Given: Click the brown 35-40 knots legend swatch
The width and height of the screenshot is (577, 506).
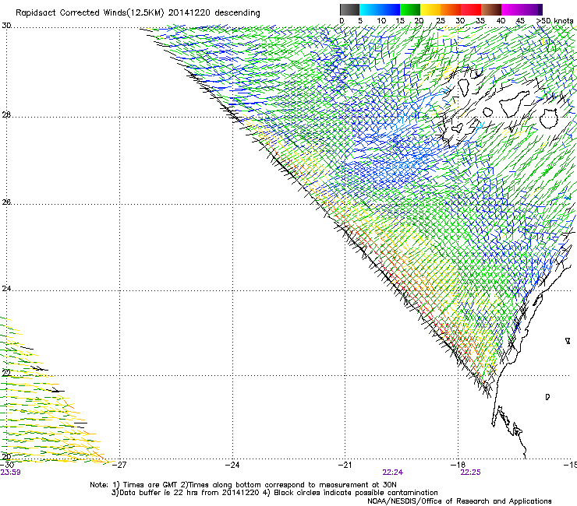Looking at the screenshot, I should click(491, 10).
